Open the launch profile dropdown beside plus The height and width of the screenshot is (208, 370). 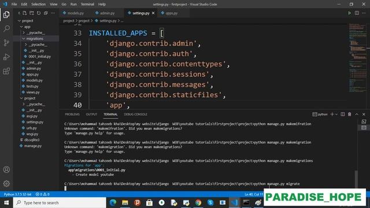point(336,114)
